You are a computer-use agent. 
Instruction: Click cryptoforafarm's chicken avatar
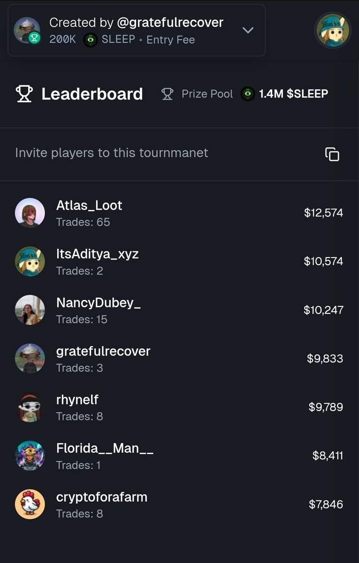pos(30,504)
